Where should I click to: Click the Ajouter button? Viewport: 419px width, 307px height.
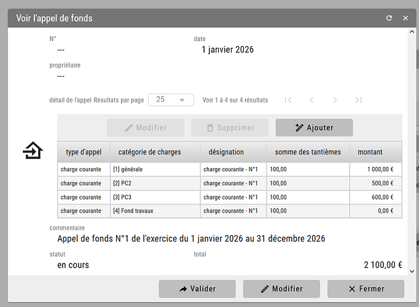315,128
